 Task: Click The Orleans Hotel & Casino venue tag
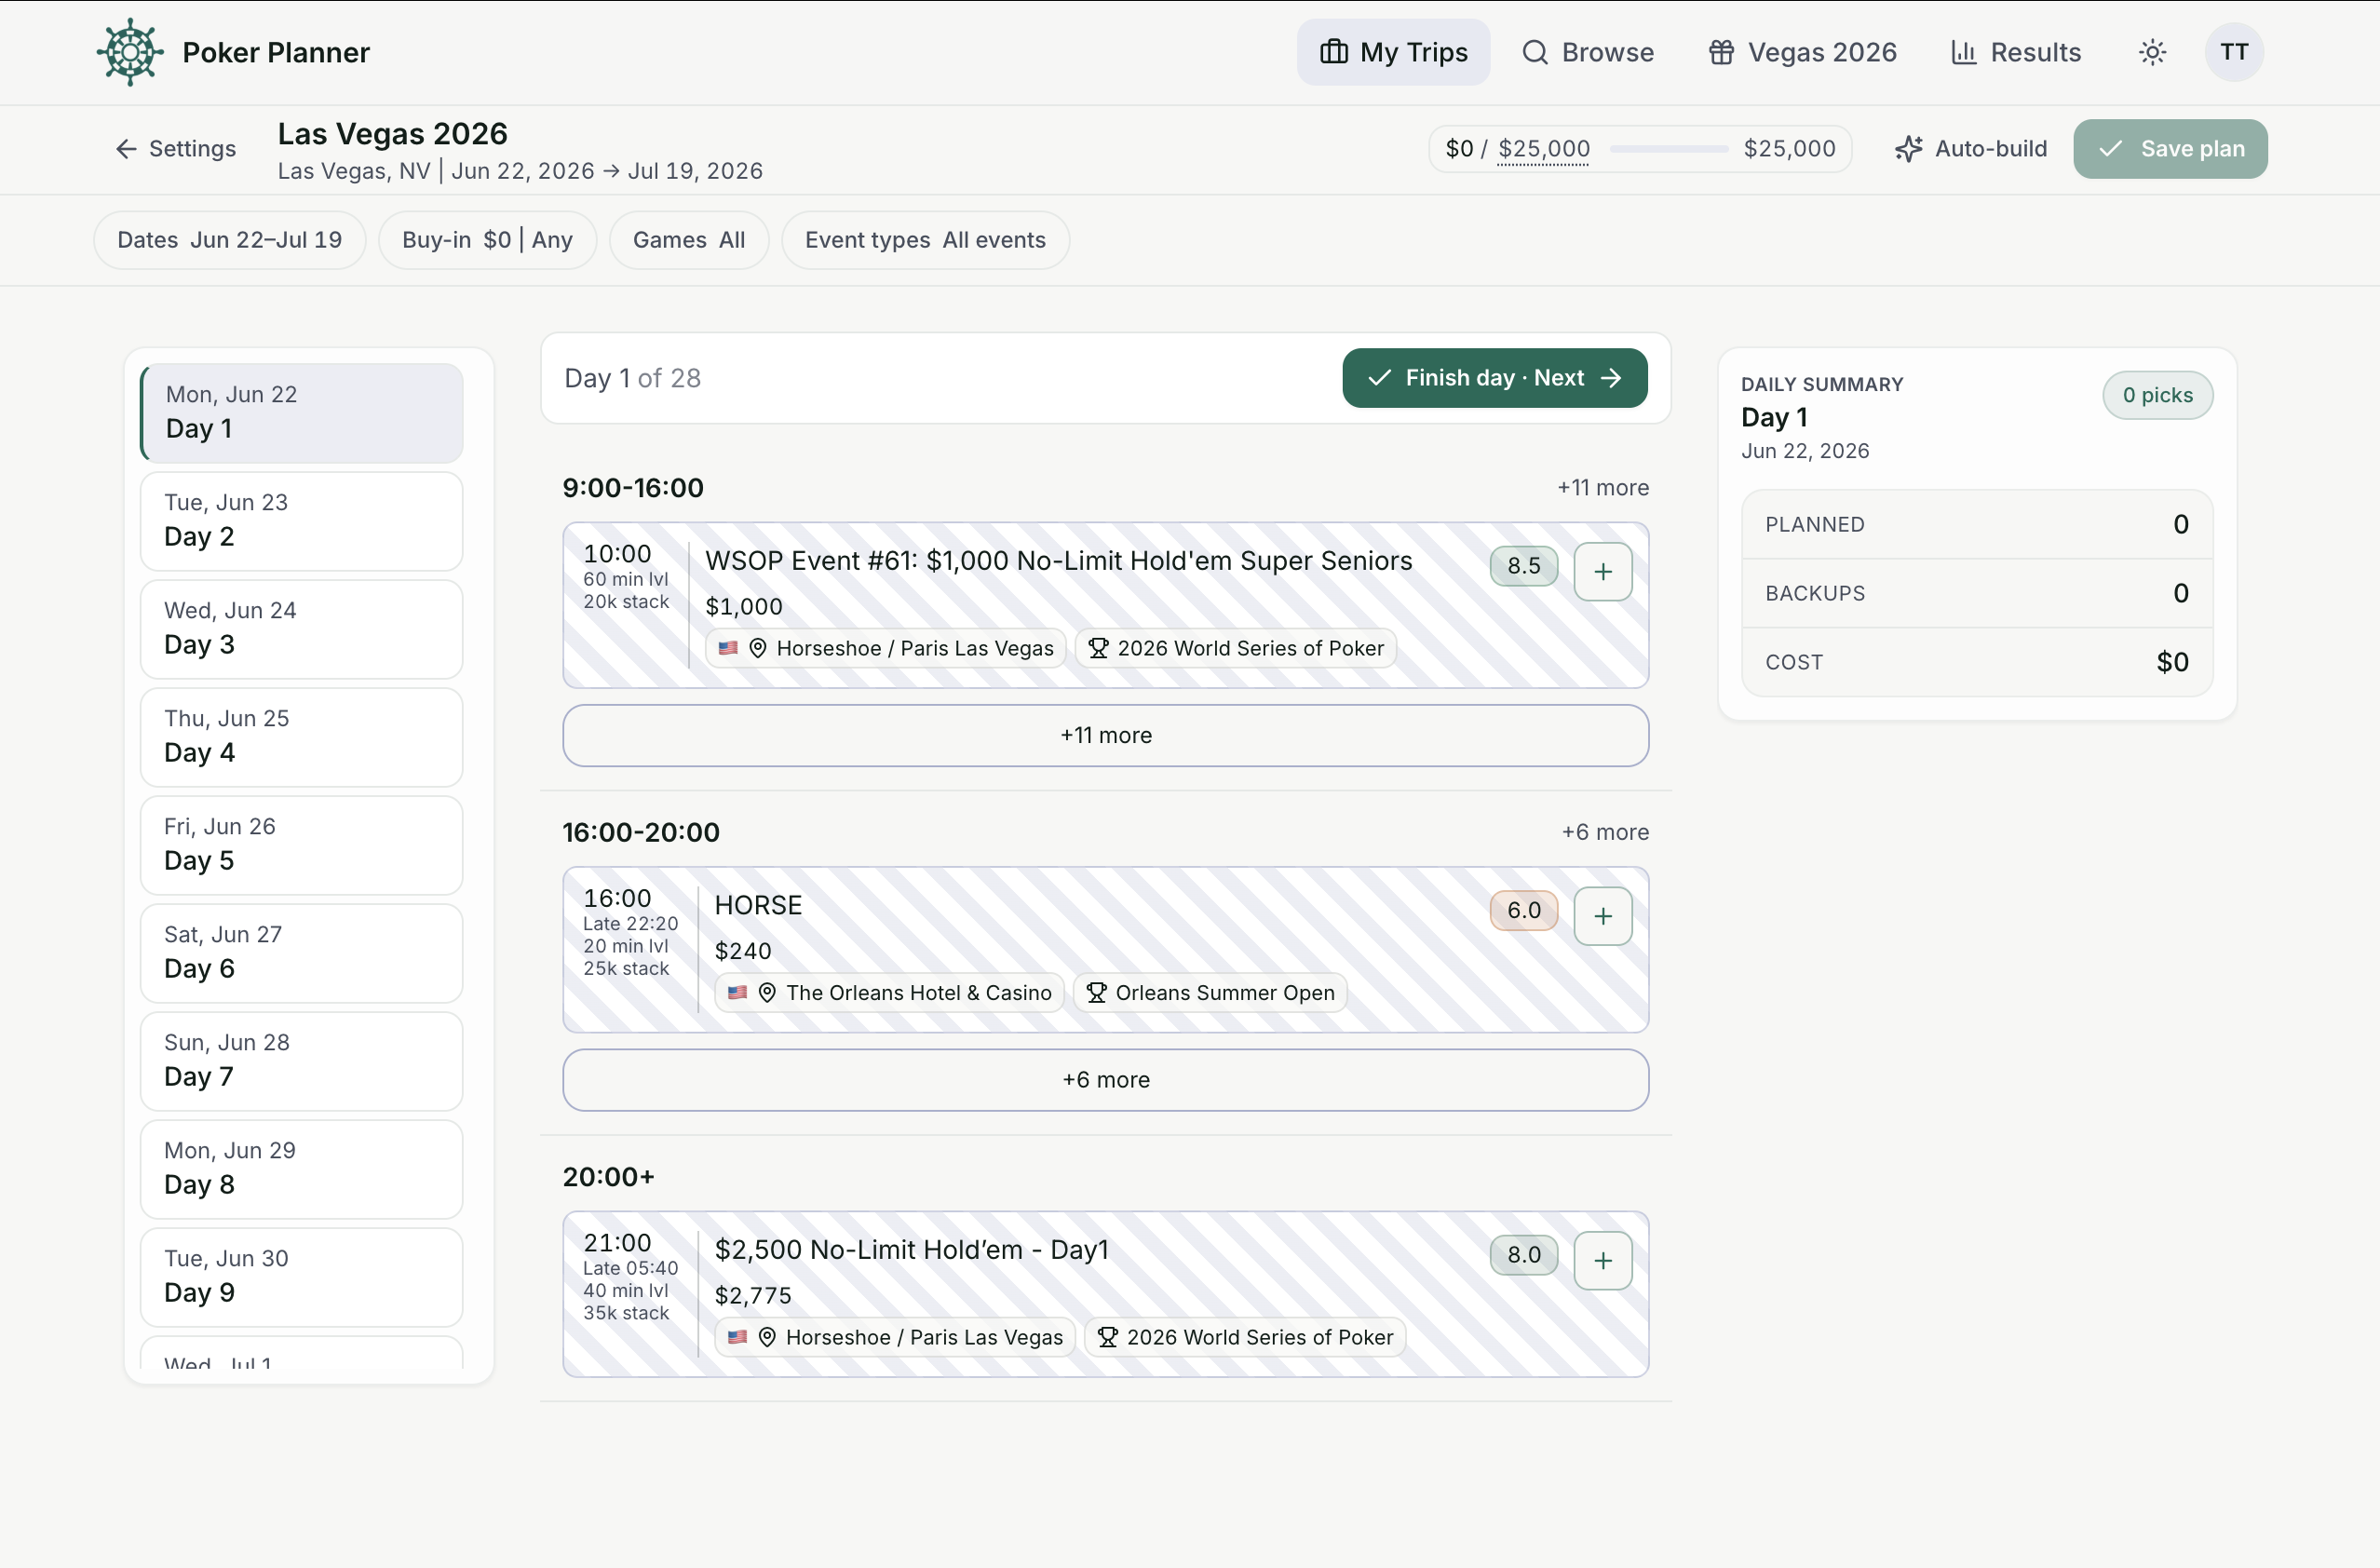(889, 993)
